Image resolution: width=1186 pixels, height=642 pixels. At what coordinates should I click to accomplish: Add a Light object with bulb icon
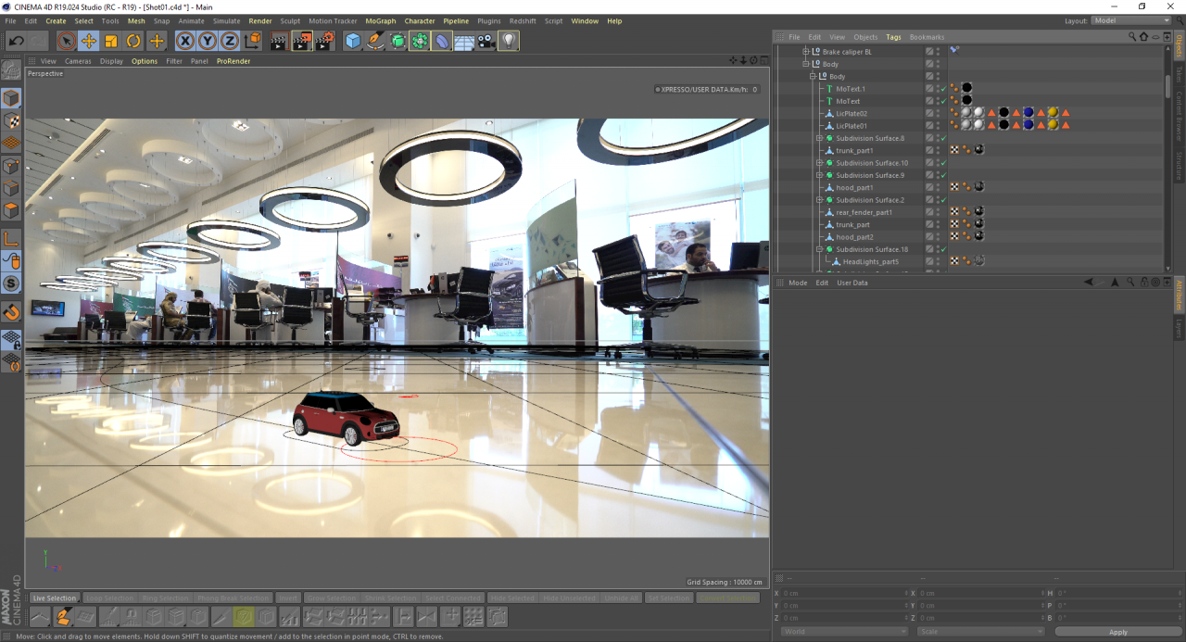pos(509,41)
